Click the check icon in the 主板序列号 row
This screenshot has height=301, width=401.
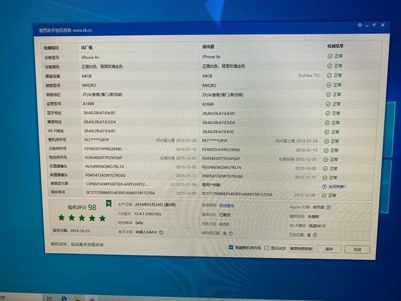pos(326,150)
